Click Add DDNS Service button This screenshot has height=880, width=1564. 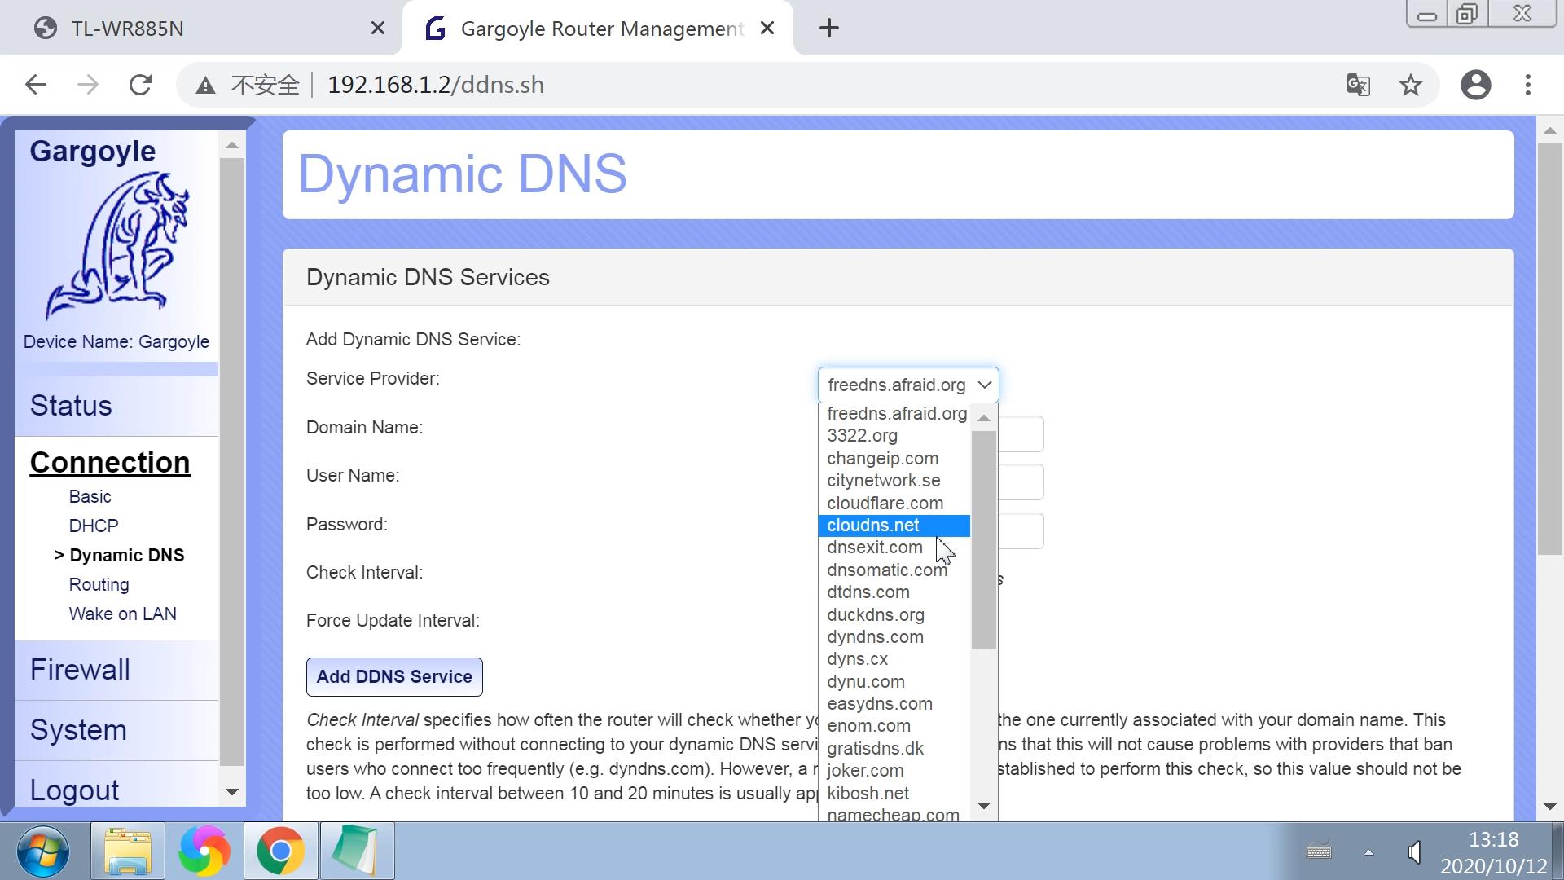coord(394,677)
